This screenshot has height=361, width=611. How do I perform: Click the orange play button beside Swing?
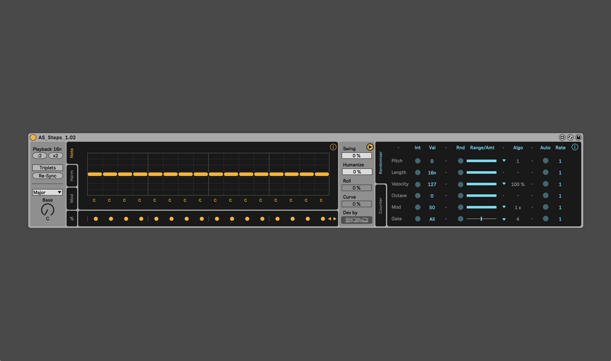tap(370, 147)
